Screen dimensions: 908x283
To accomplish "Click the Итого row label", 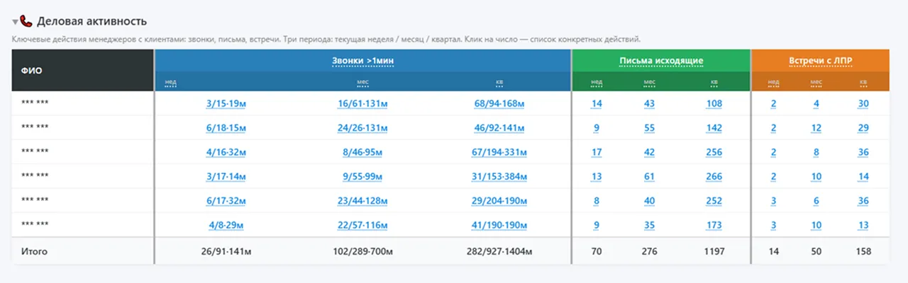I will pos(34,251).
